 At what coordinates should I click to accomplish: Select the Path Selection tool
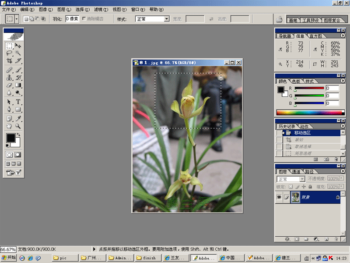[9, 102]
